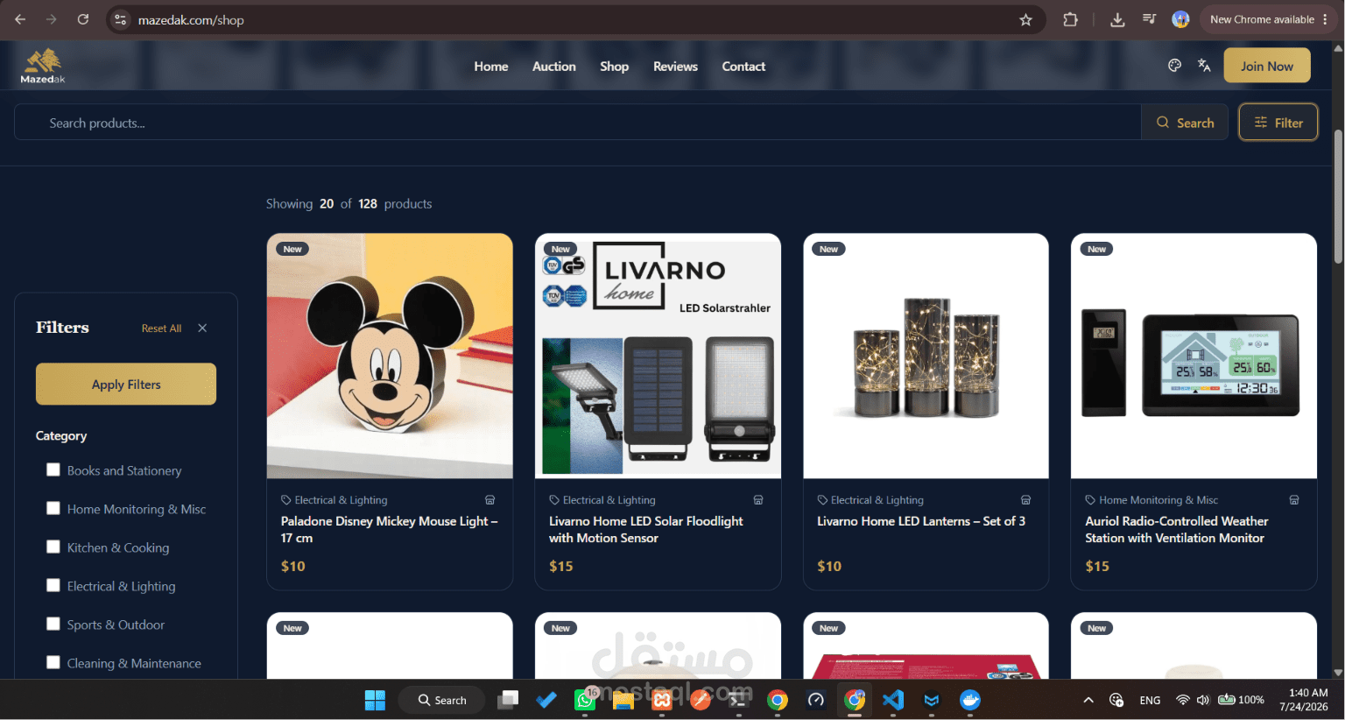Image resolution: width=1345 pixels, height=720 pixels.
Task: Click the Mazedak logo
Action: pyautogui.click(x=43, y=66)
